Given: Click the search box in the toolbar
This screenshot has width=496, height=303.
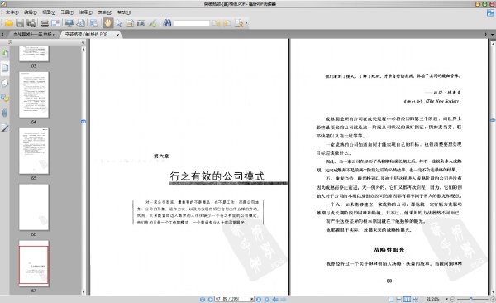Looking at the screenshot, I should 192,23.
